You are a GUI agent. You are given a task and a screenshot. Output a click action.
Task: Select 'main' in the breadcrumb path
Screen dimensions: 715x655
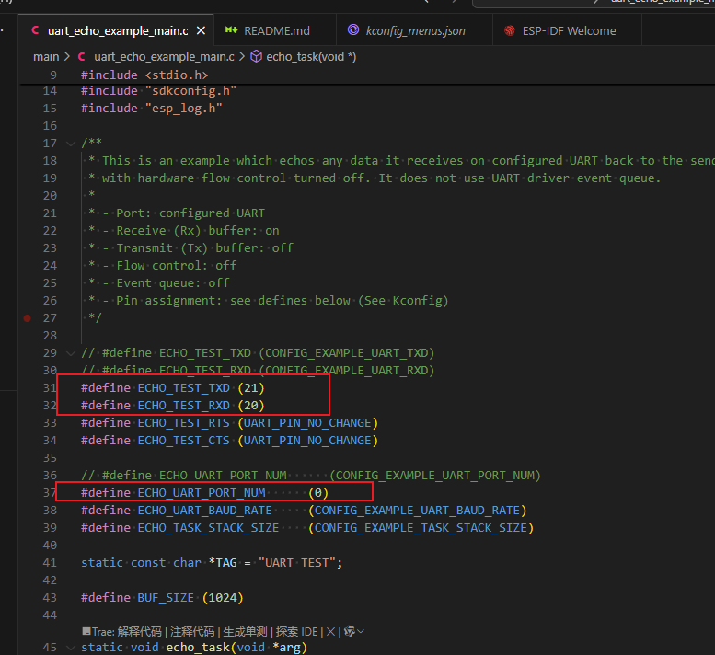(x=46, y=56)
